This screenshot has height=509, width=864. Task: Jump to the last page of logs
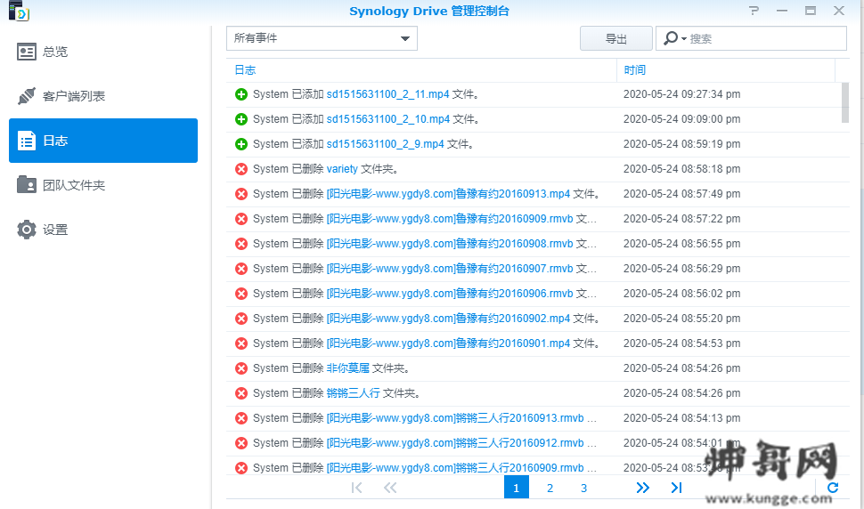pos(677,488)
